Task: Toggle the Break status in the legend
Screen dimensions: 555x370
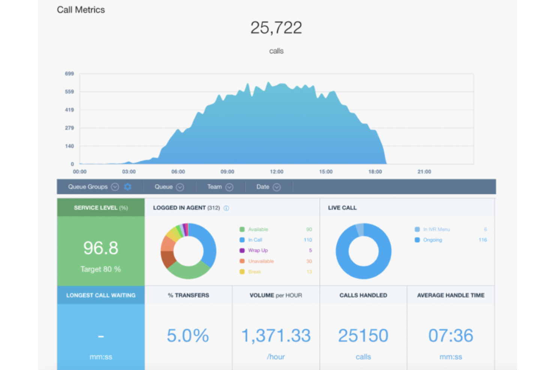Action: [x=242, y=272]
